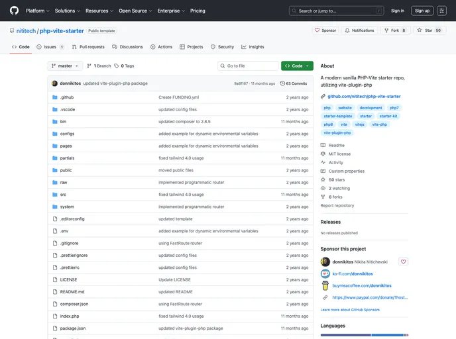Click the scale icon beside MIT license
456x339 pixels.
tap(323, 154)
